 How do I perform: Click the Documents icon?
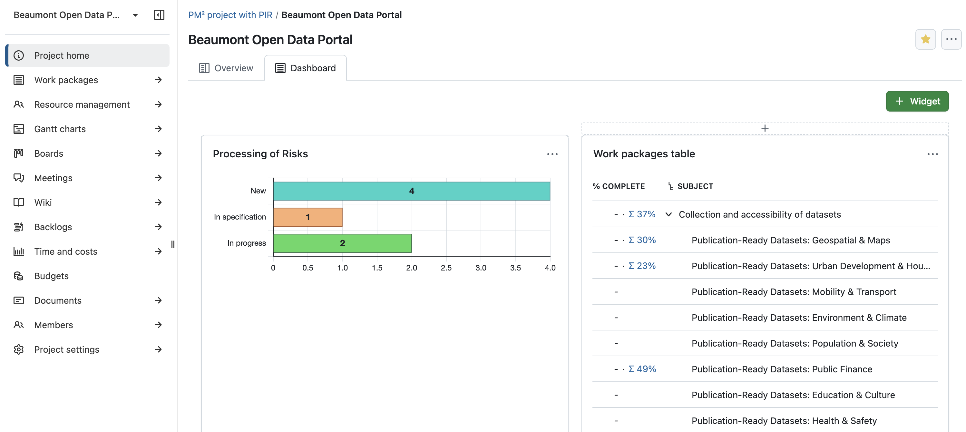[19, 300]
